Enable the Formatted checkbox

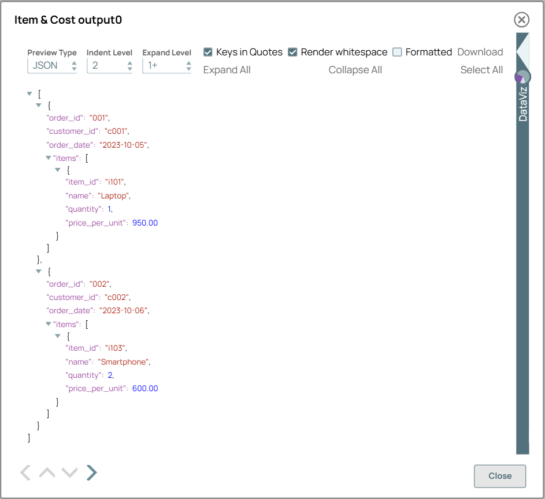397,52
